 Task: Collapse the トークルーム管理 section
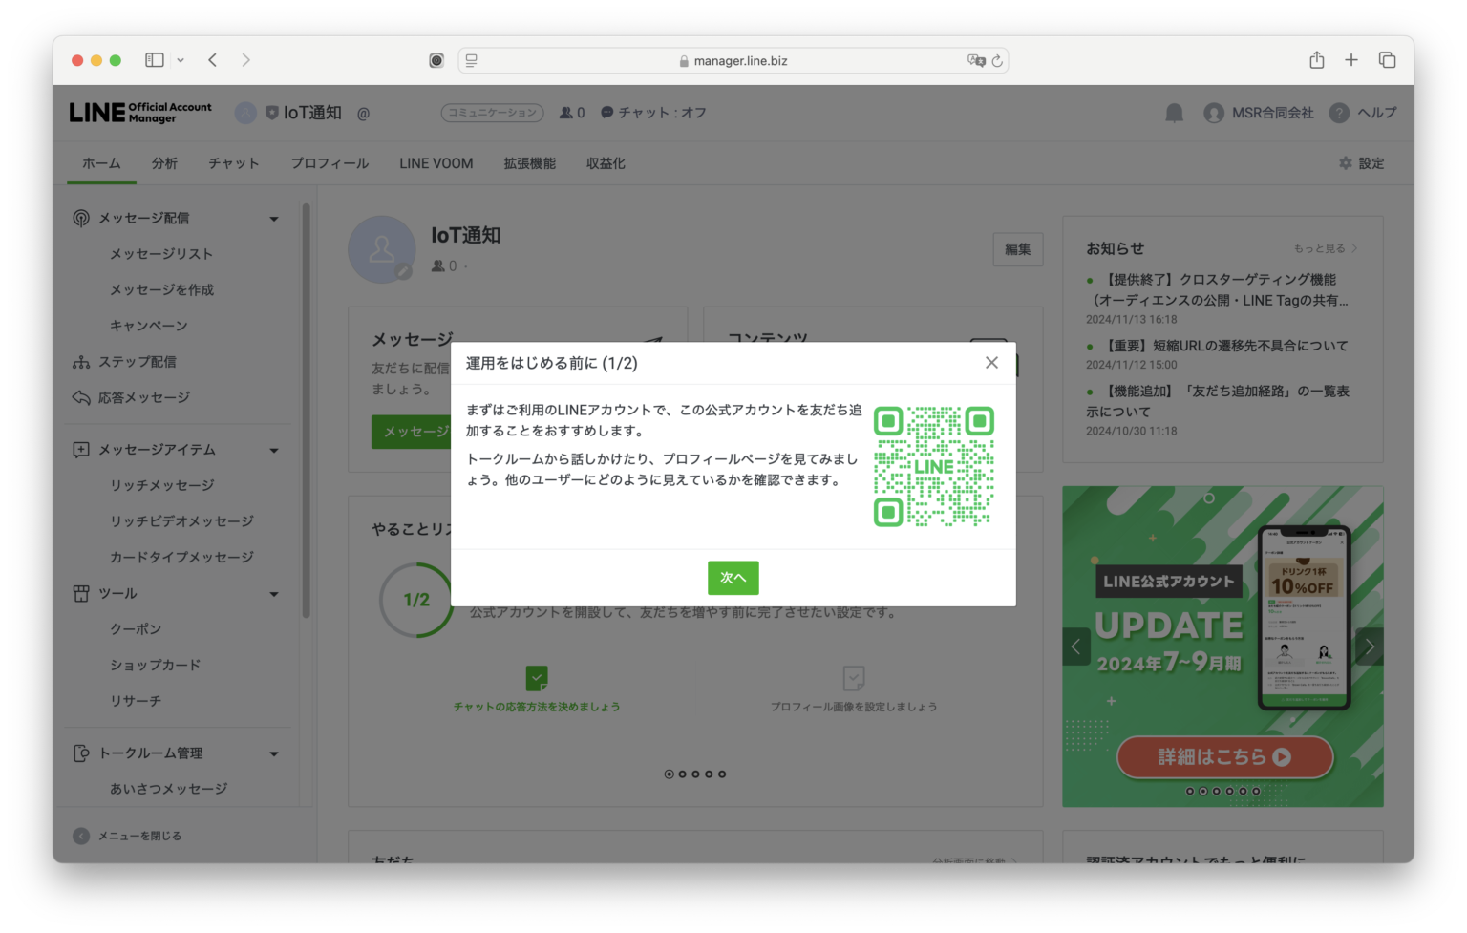pos(275,753)
